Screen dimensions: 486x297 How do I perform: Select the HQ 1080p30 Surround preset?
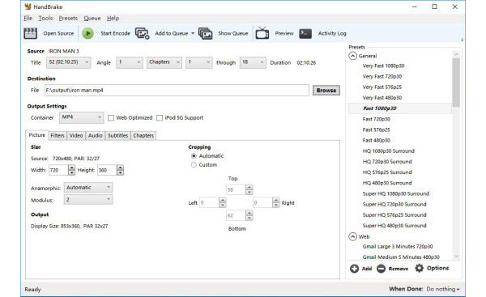coord(388,151)
